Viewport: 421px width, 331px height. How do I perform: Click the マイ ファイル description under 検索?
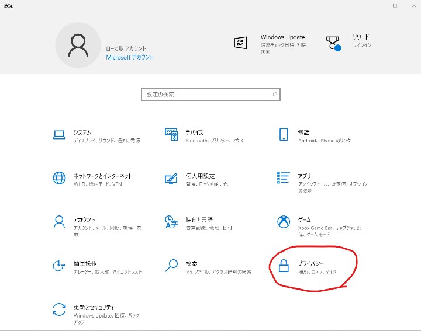218,272
